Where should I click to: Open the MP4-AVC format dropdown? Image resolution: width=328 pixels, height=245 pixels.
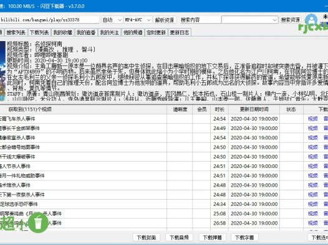pos(138,20)
